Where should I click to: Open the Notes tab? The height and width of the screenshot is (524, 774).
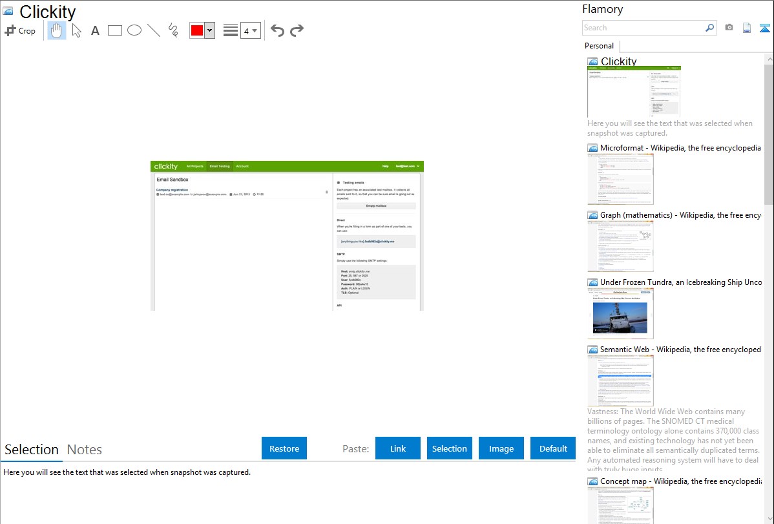pos(85,450)
